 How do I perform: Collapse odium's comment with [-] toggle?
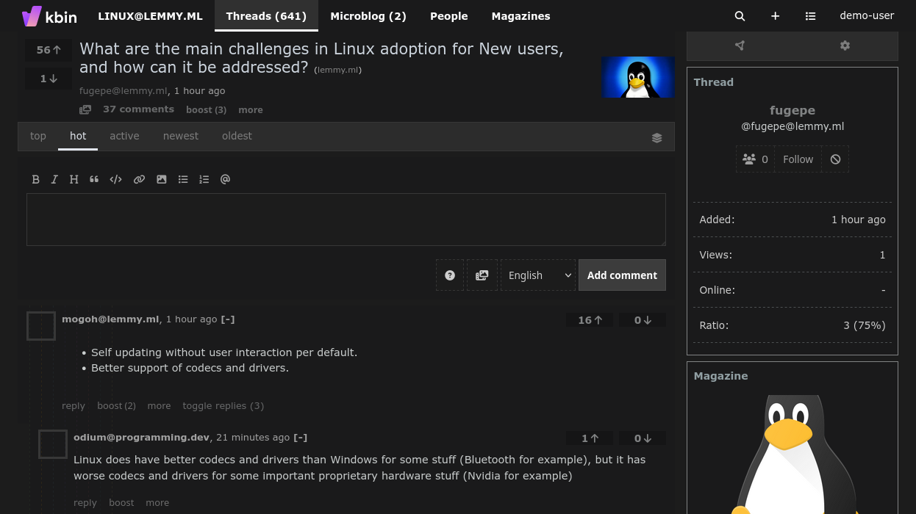coord(301,438)
